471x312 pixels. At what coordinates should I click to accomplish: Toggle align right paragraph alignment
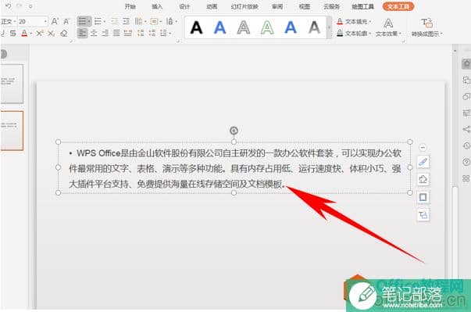[105, 34]
